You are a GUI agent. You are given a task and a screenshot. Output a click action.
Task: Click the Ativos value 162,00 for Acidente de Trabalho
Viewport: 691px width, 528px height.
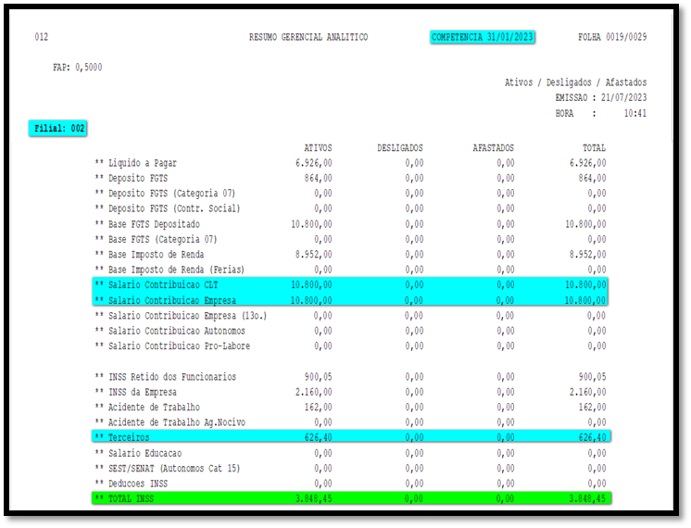pyautogui.click(x=319, y=408)
